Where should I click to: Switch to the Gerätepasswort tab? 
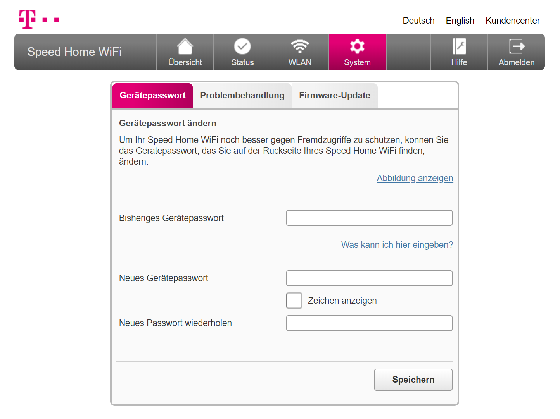152,96
